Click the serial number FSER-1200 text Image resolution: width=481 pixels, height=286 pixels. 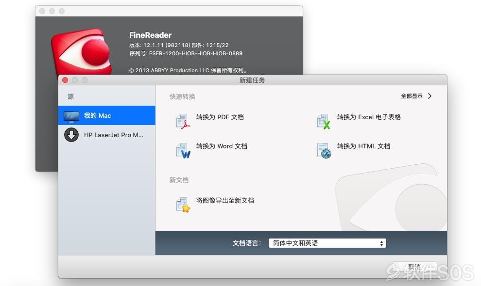pos(186,53)
